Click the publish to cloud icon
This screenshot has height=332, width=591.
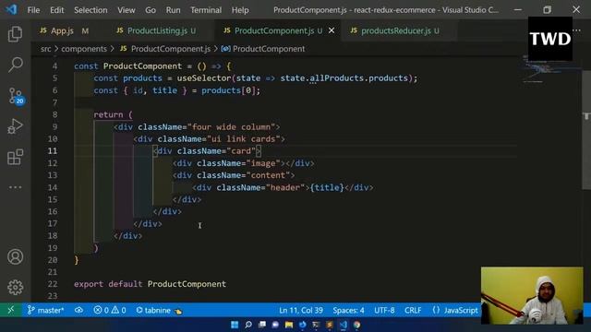point(78,310)
